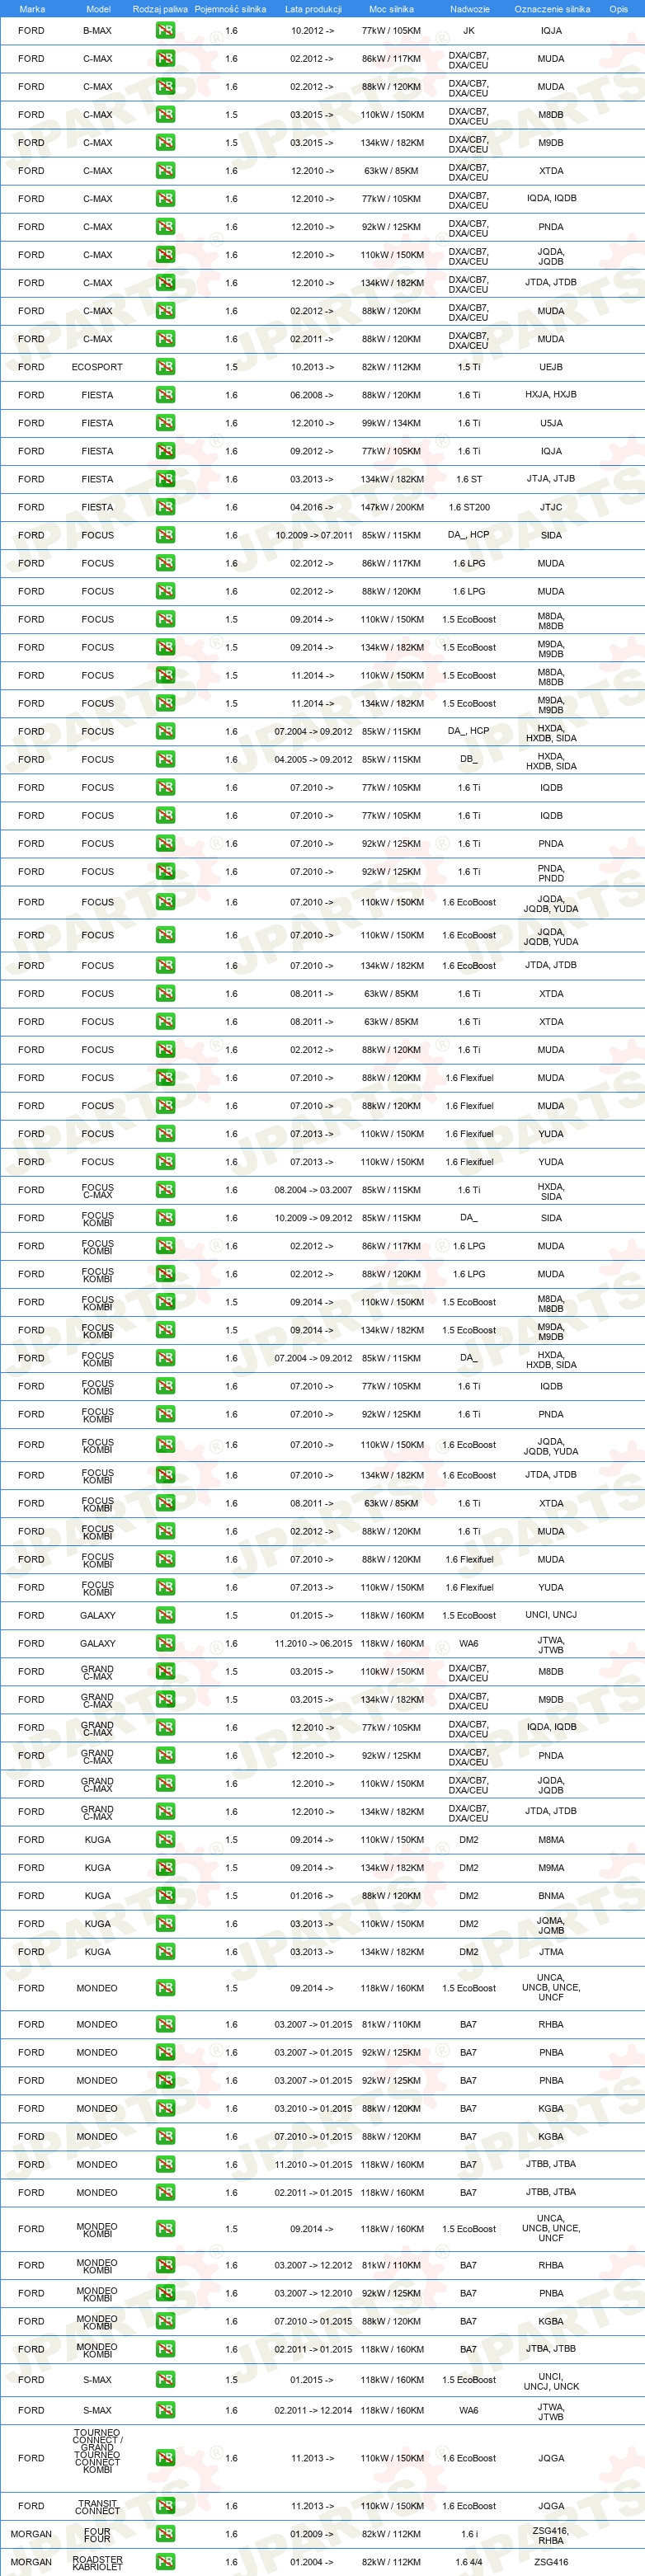The height and width of the screenshot is (2576, 645).
Task: Click the Rodzaj paliwa column header
Action: [x=160, y=9]
